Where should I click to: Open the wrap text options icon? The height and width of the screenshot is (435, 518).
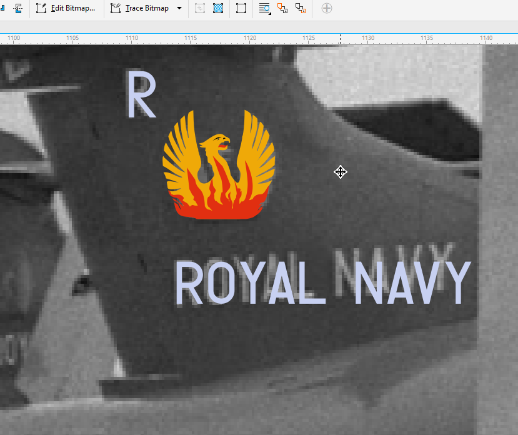(264, 9)
